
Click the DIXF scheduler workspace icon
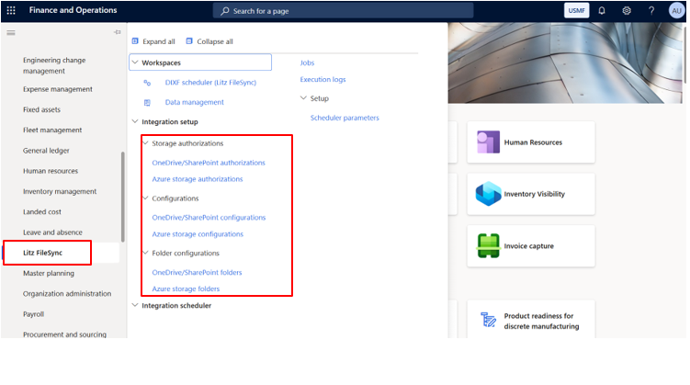[x=147, y=83]
